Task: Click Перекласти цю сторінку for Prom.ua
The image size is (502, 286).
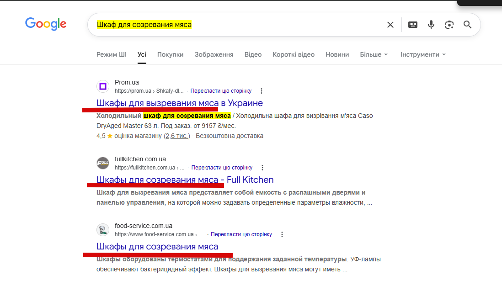Action: tap(221, 91)
